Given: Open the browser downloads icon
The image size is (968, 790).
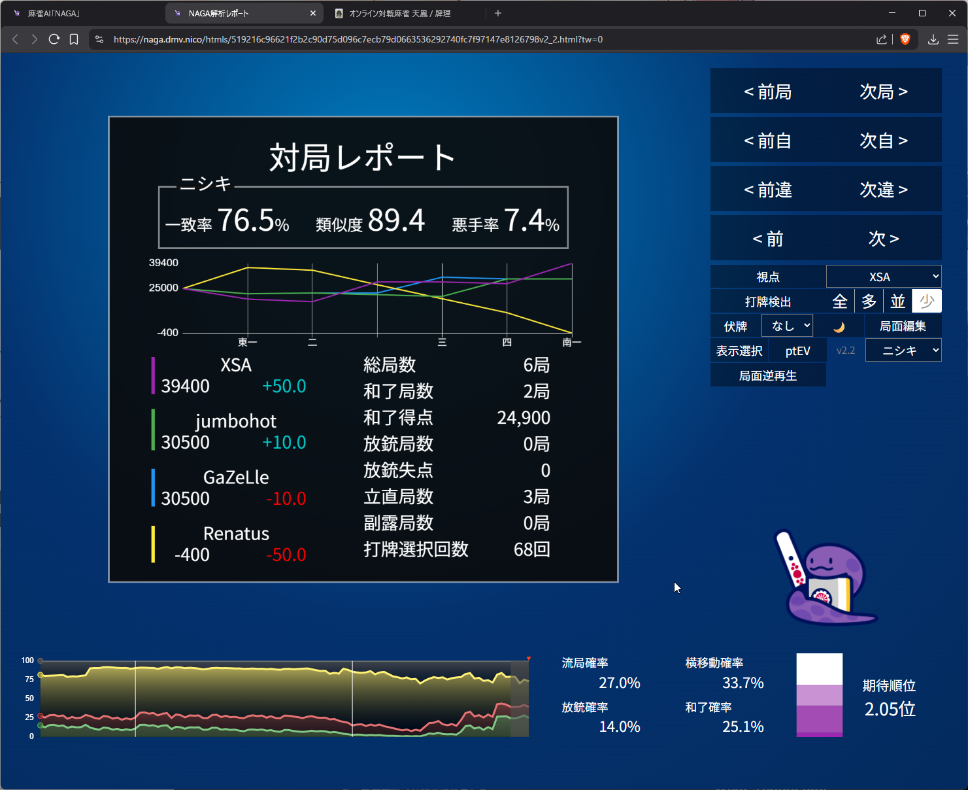Looking at the screenshot, I should pos(933,39).
